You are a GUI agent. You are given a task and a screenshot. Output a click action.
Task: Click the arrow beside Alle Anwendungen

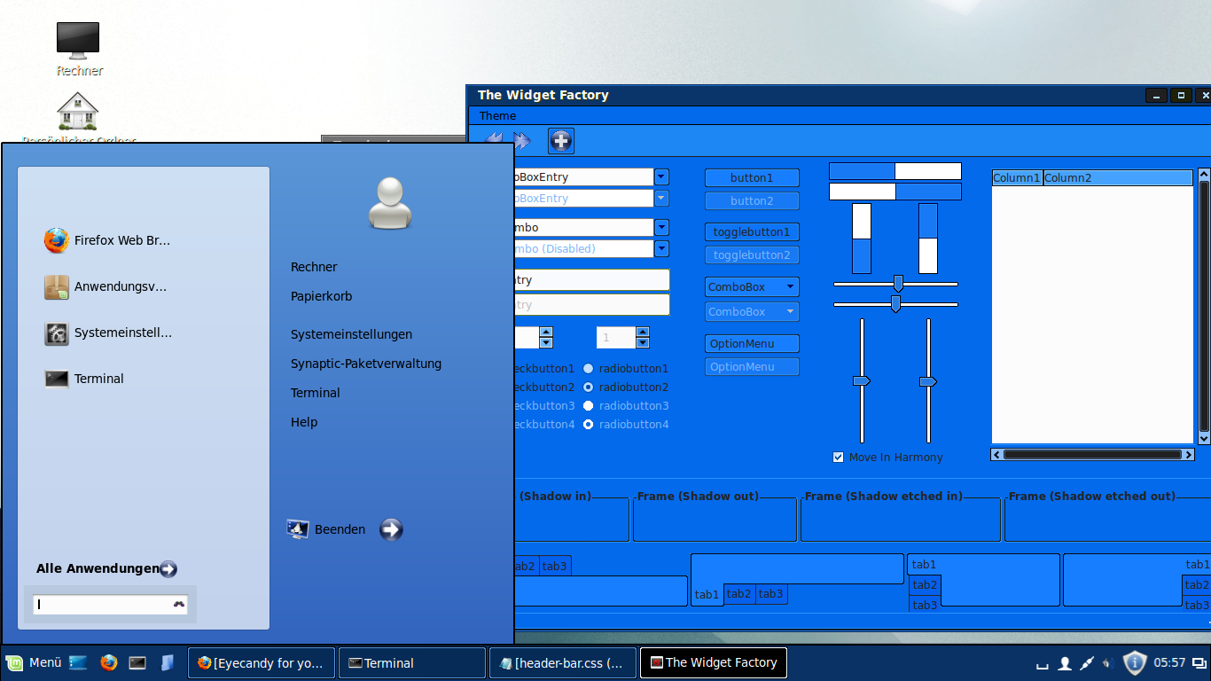pyautogui.click(x=168, y=569)
